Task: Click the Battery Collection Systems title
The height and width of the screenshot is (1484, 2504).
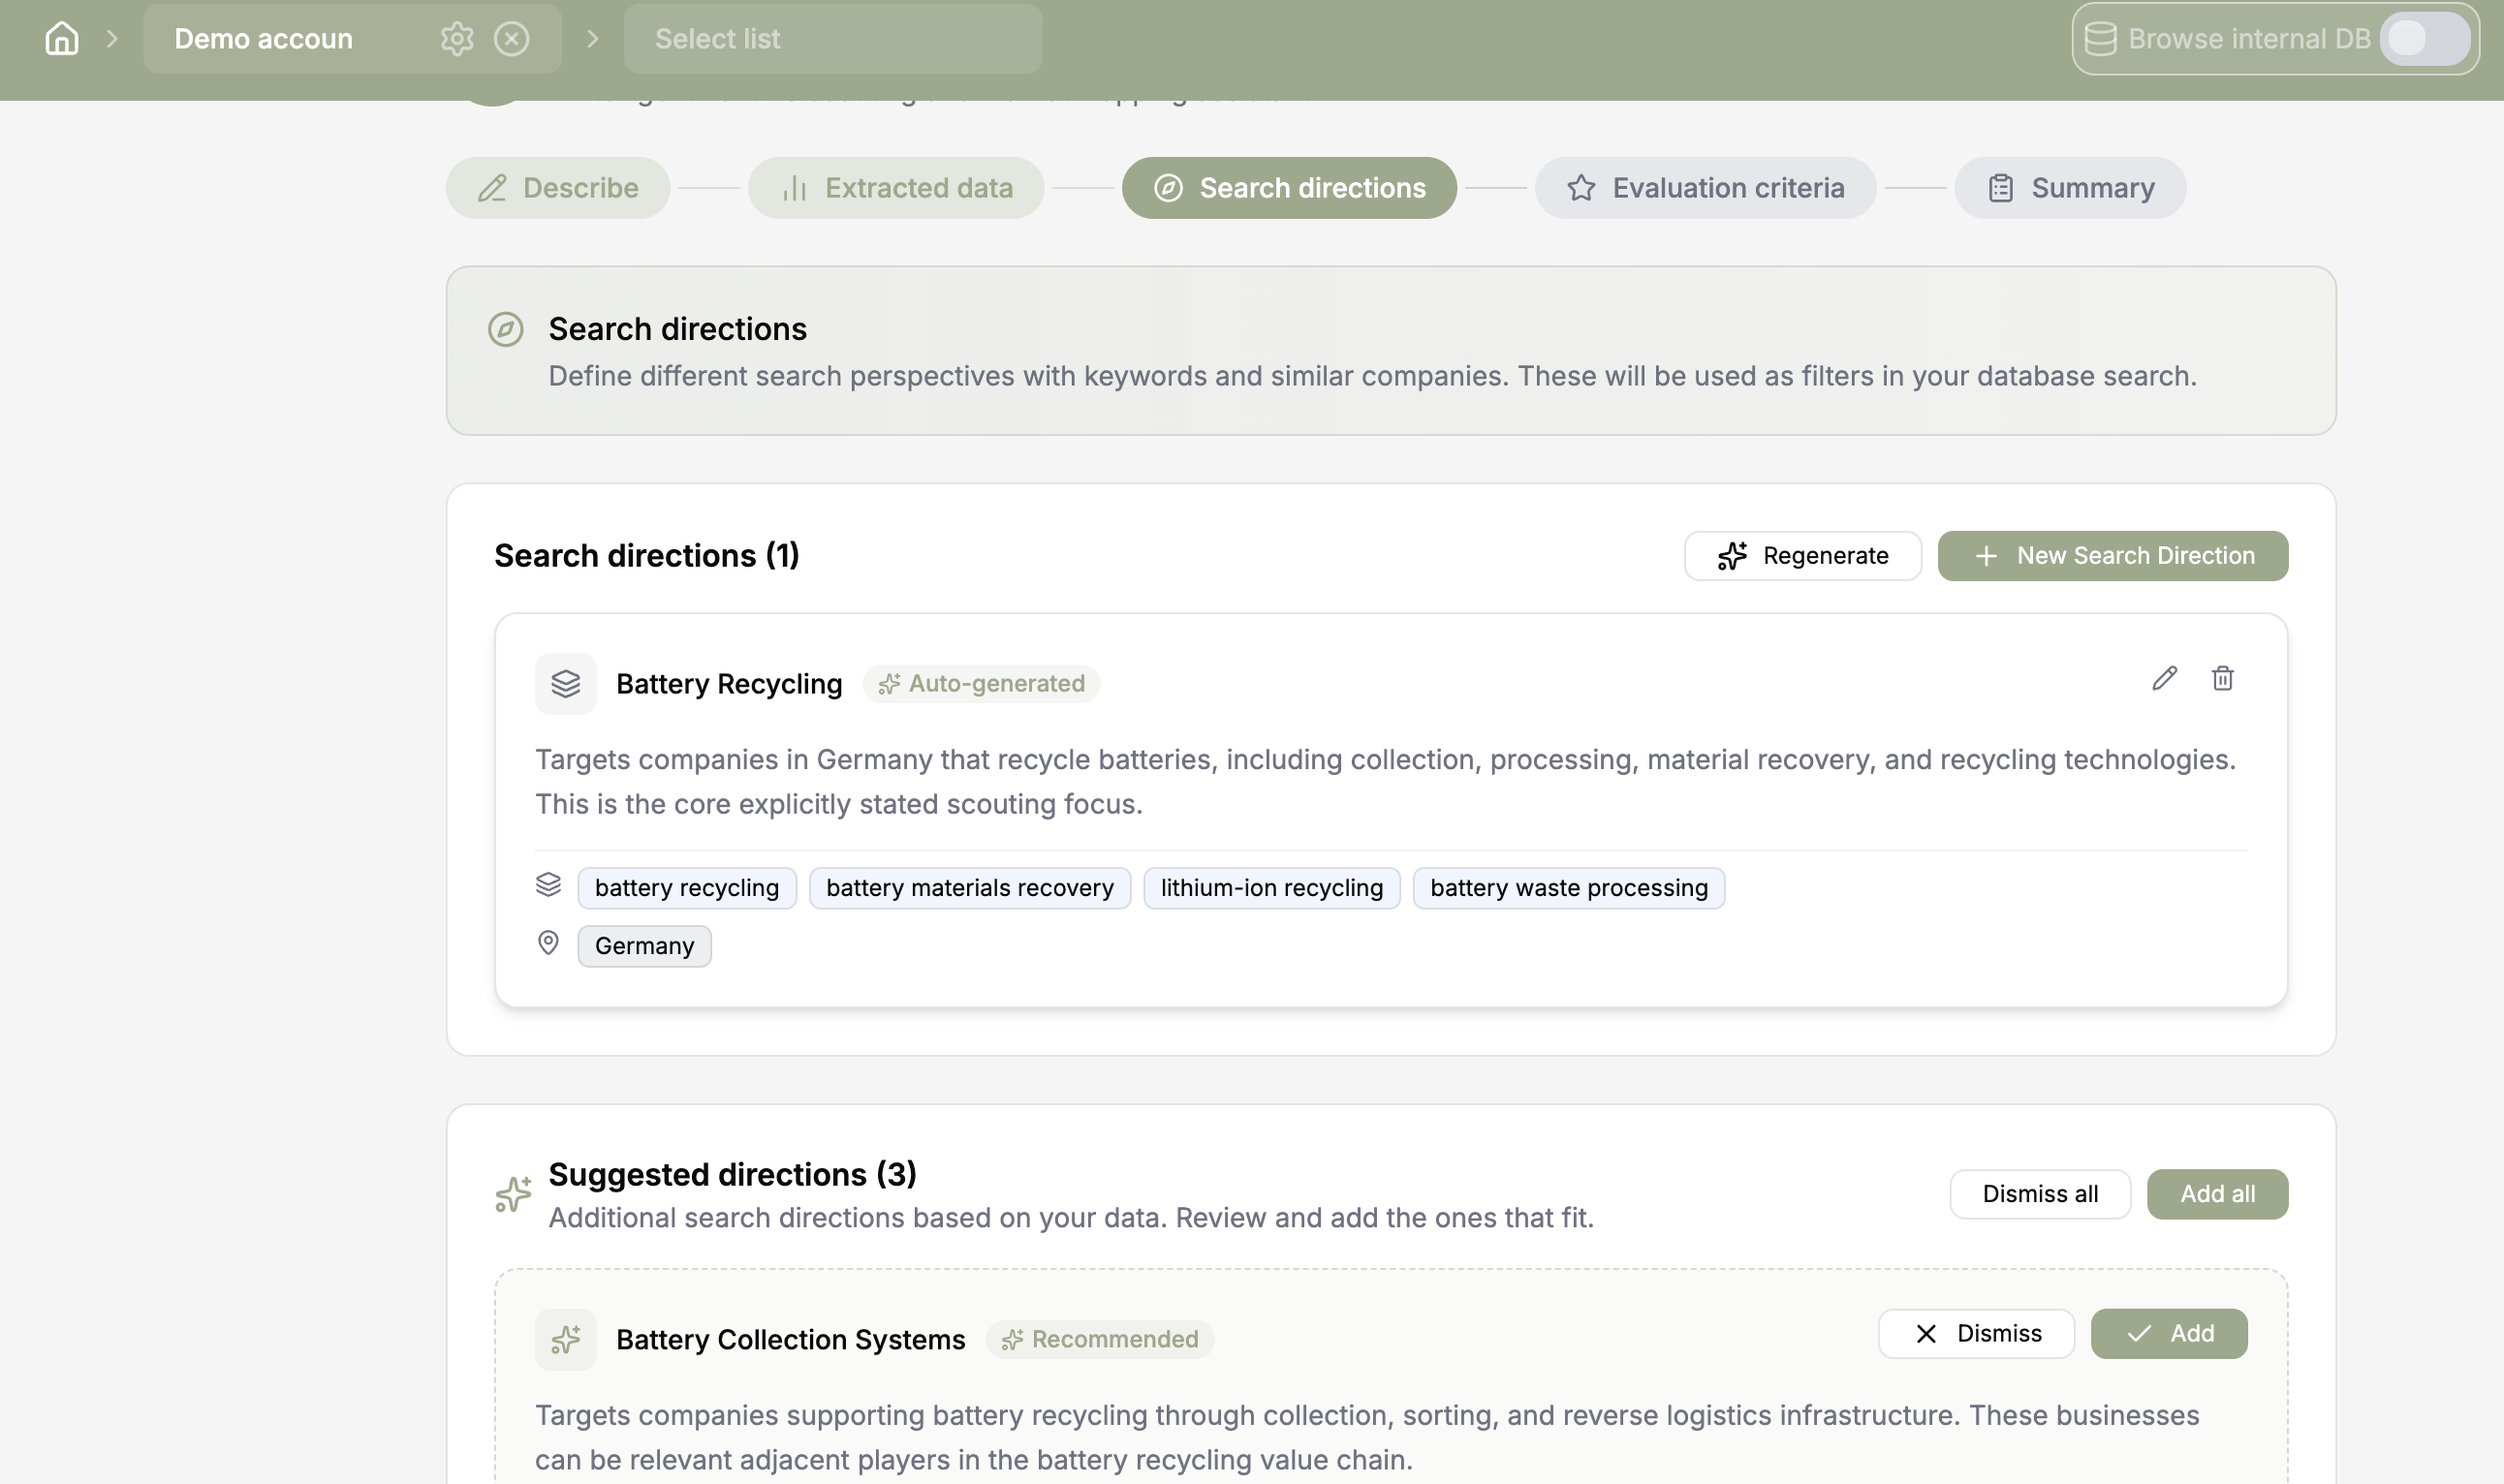Action: 791,1340
